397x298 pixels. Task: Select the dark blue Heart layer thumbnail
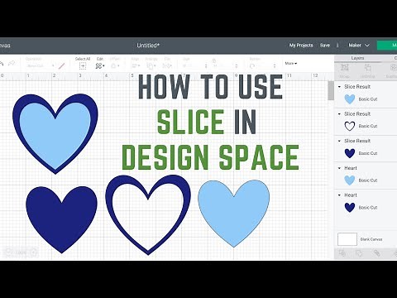pyautogui.click(x=350, y=207)
